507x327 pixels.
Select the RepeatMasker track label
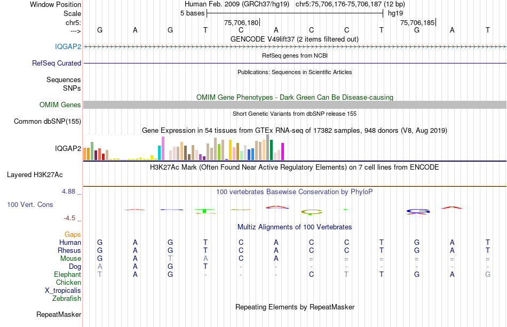pos(59,314)
